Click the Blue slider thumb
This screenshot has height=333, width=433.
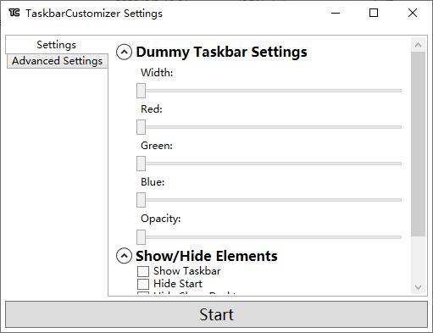pyautogui.click(x=141, y=200)
